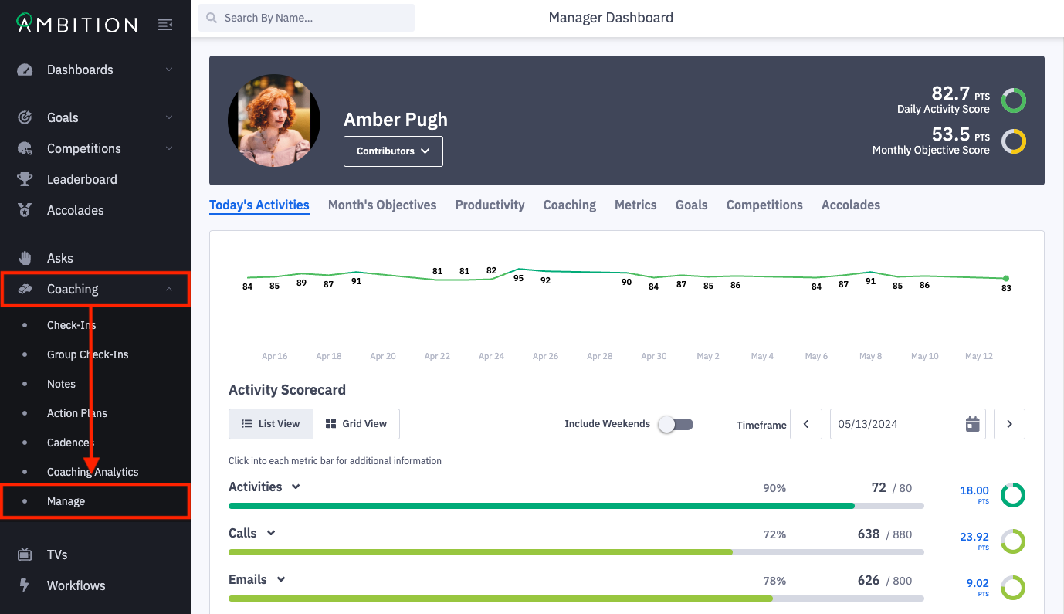The width and height of the screenshot is (1064, 614).
Task: Switch to the Month's Objectives tab
Action: pyautogui.click(x=382, y=205)
